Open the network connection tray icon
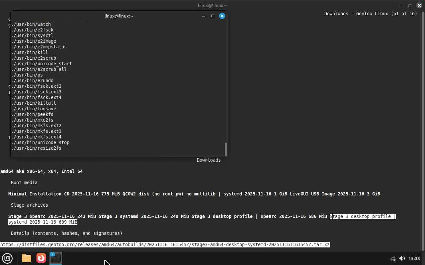Screen dimensions: 425x265 point(393,258)
